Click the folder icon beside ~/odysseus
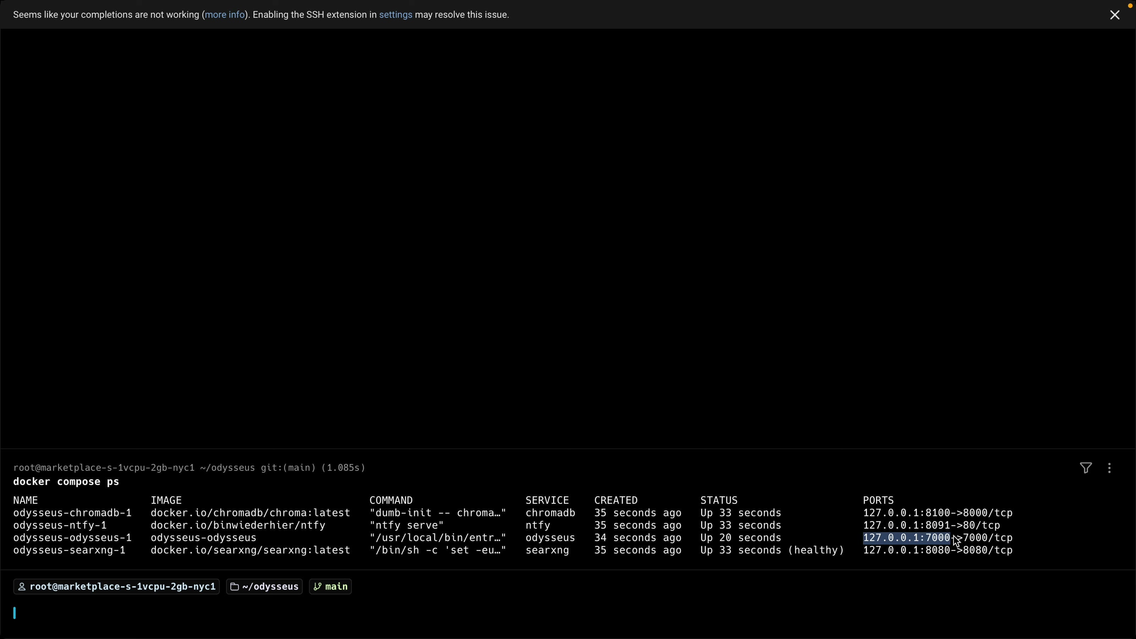 [x=235, y=586]
